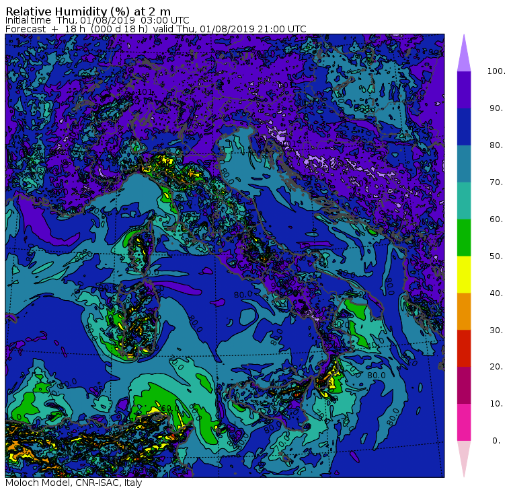511x492 pixels.
Task: Click the "40." legend scale label
Action: 496,293
